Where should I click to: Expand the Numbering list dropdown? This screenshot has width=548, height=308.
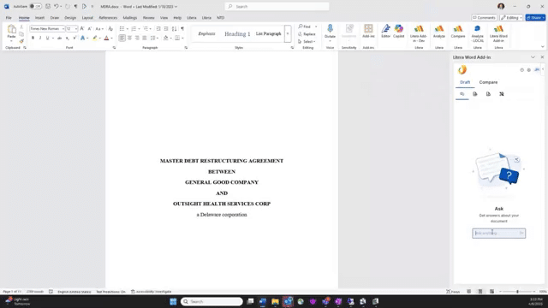(x=139, y=28)
